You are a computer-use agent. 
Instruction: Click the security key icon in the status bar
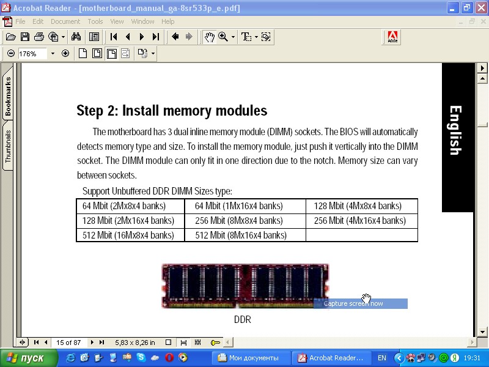(215, 343)
